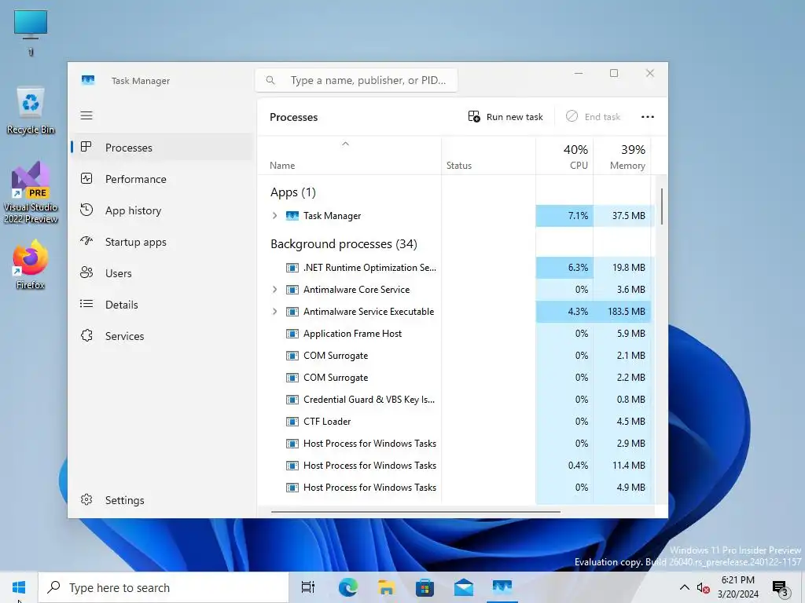The height and width of the screenshot is (603, 805).
Task: Select Host Process for Windows Tasks at 11.4 MB
Action: click(x=456, y=466)
